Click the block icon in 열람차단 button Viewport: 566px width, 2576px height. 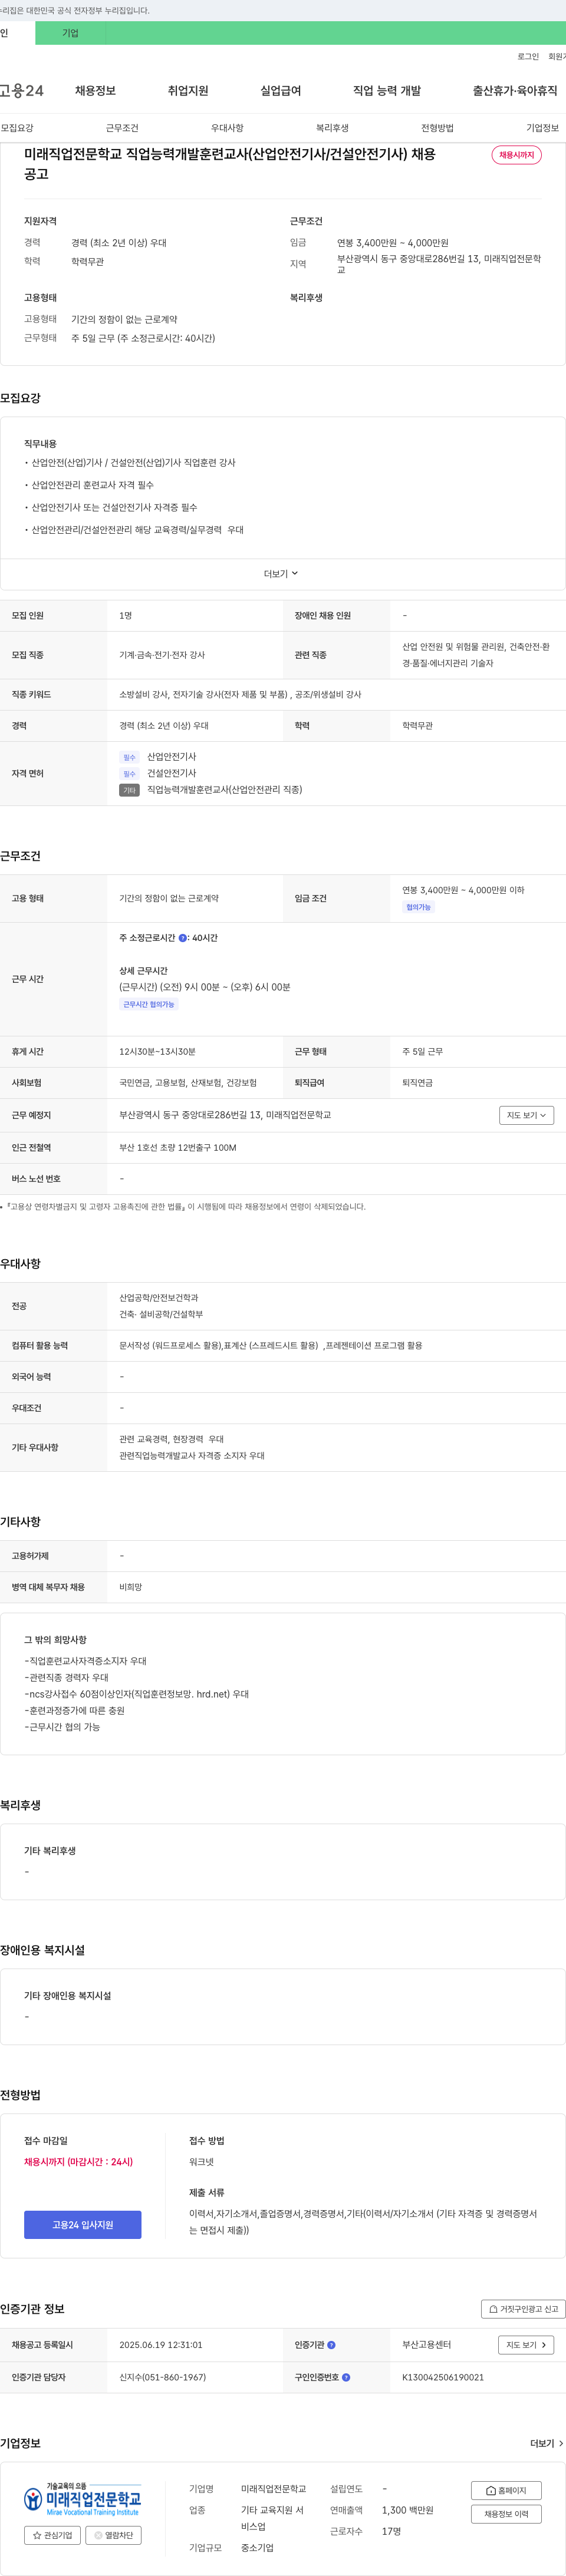[x=98, y=2535]
